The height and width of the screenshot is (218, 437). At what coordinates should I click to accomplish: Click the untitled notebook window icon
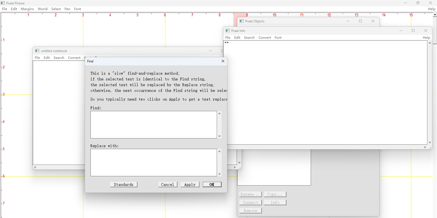coord(37,51)
